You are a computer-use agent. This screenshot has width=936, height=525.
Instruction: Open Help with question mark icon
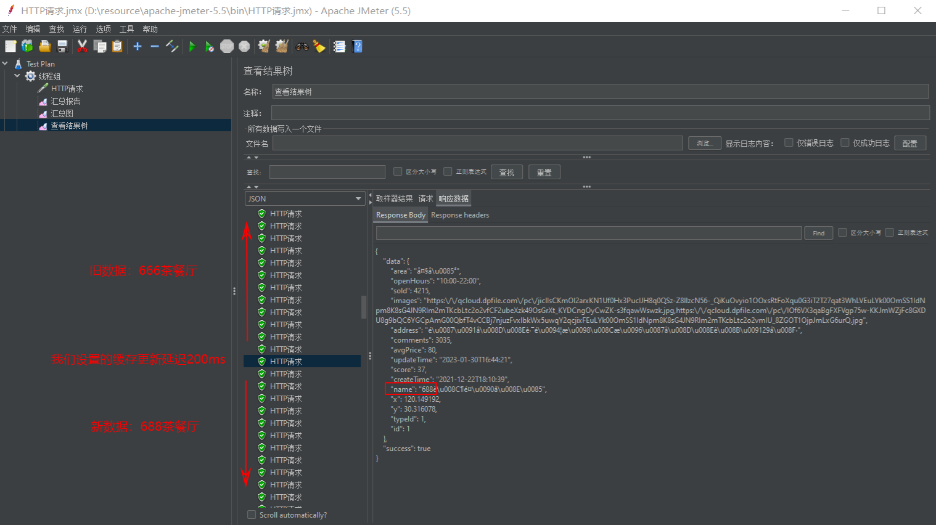pos(357,46)
